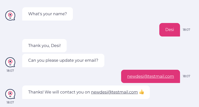Click the 18:07 timestamp beside the pink email bubble

tap(186, 76)
